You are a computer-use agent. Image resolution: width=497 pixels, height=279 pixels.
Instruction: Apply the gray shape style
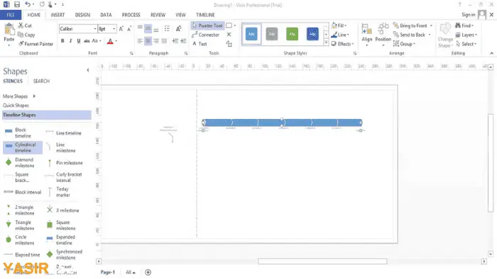[x=272, y=34]
